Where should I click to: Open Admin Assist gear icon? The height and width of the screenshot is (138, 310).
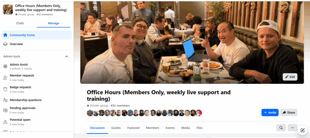tap(5, 66)
